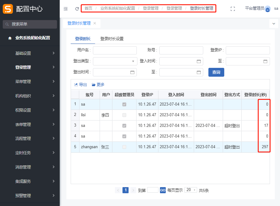
Task: Toggle fullscreen mode icon
Action: tap(233, 9)
